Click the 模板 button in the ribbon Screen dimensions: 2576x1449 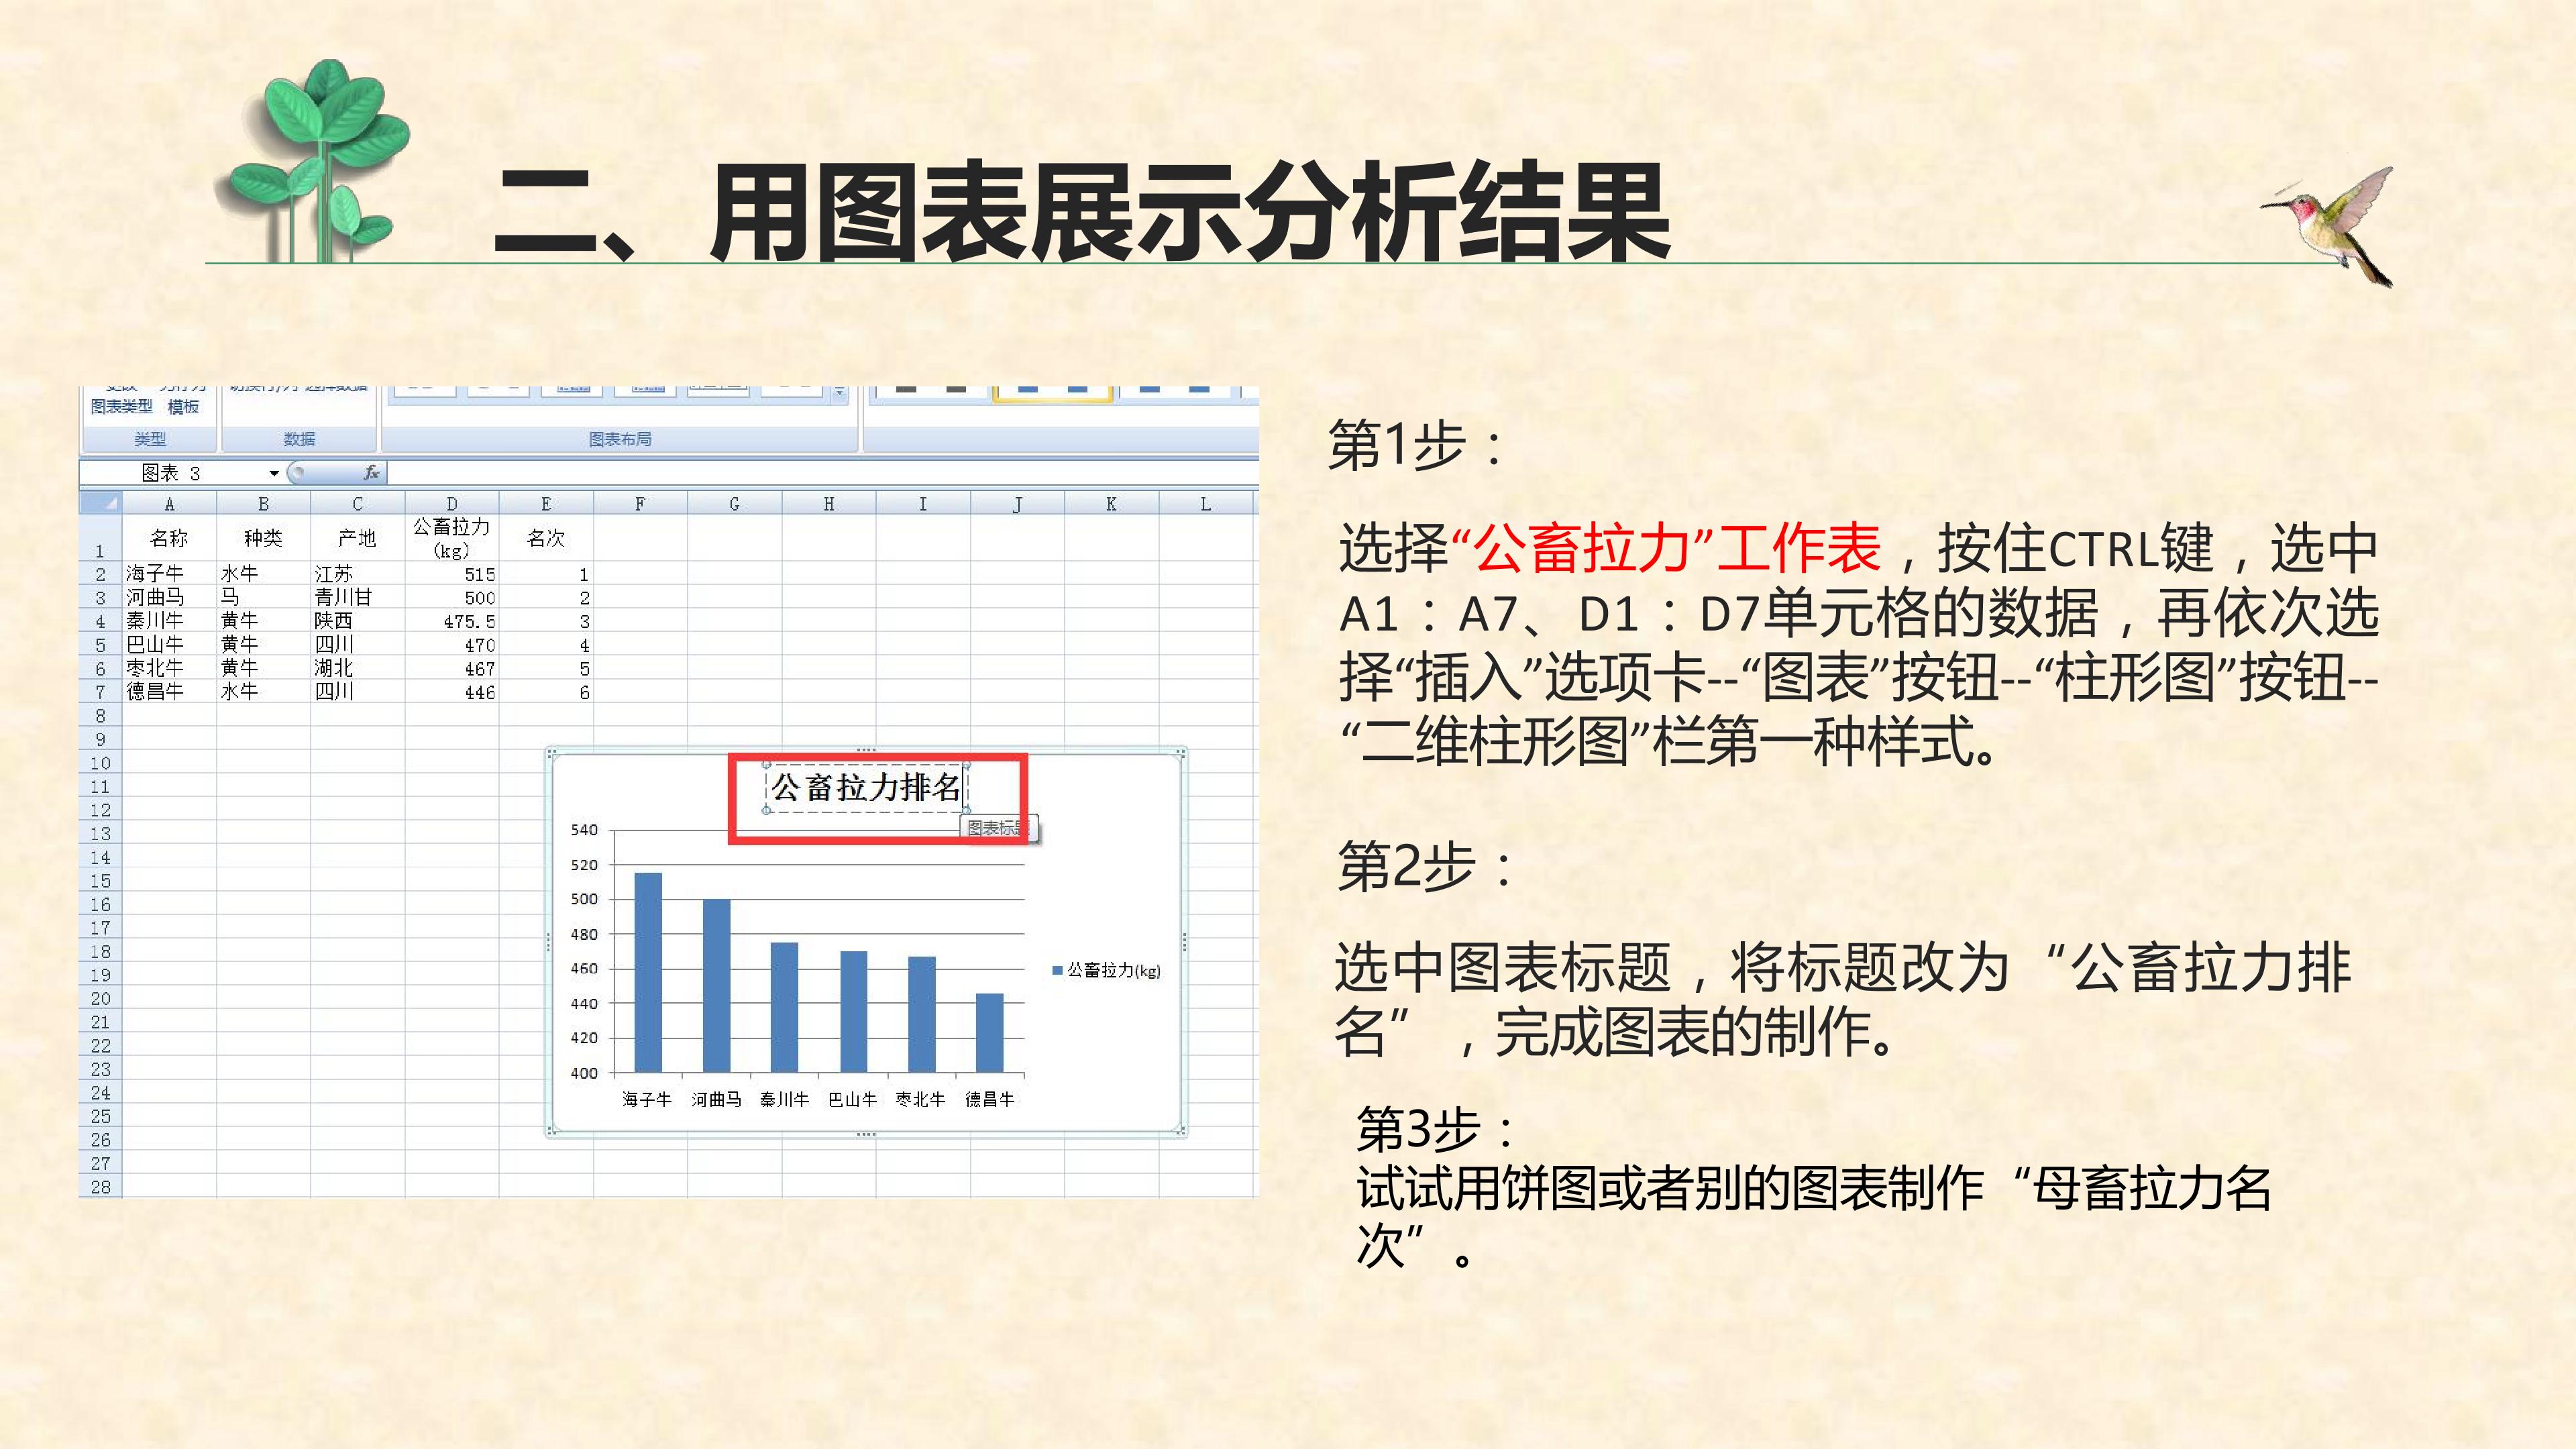point(183,406)
